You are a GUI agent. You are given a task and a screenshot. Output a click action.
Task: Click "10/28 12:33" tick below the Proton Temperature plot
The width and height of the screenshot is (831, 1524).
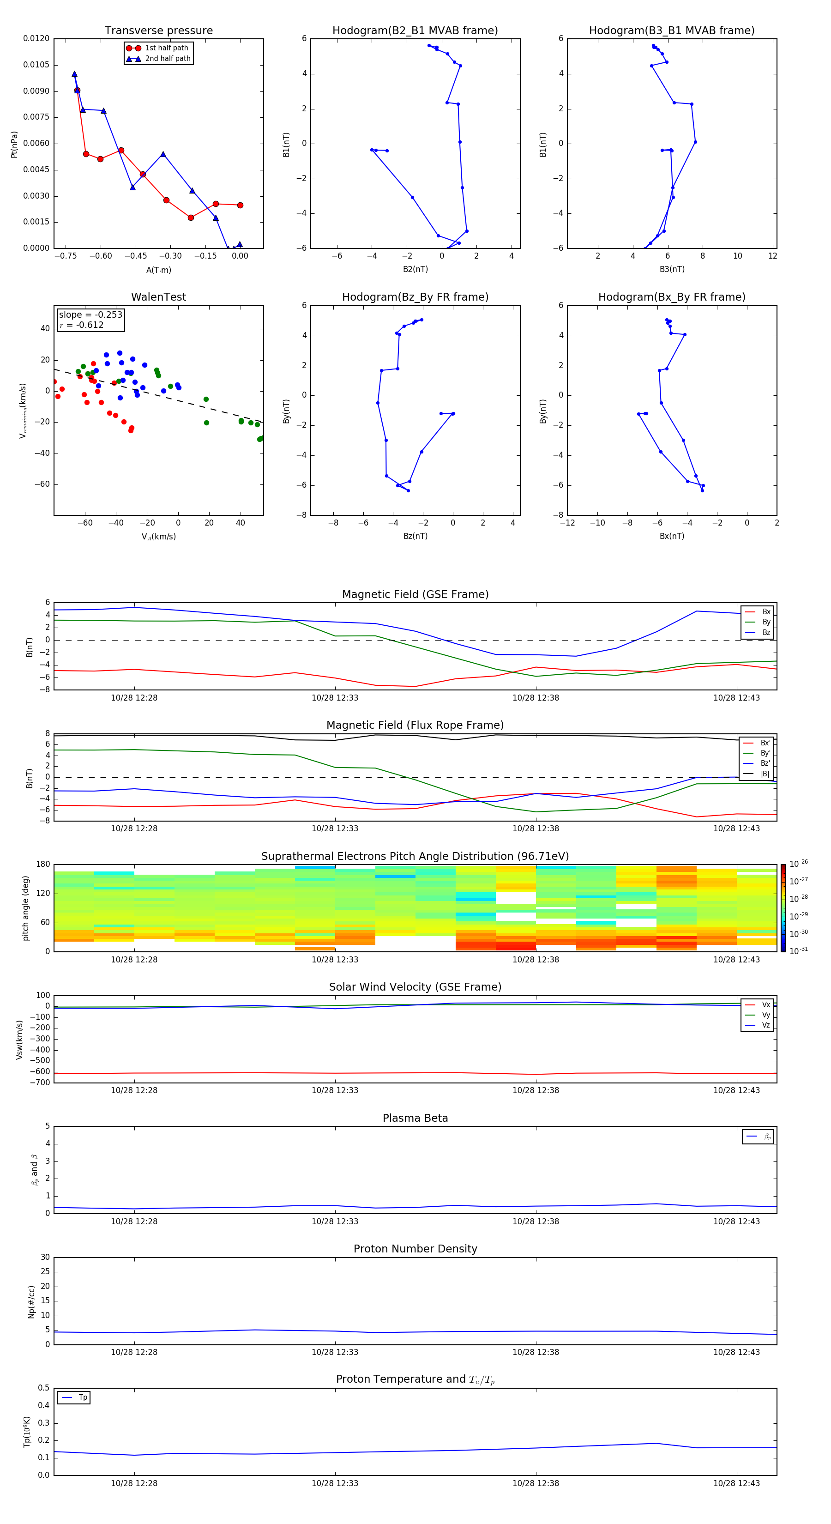pos(335,1483)
